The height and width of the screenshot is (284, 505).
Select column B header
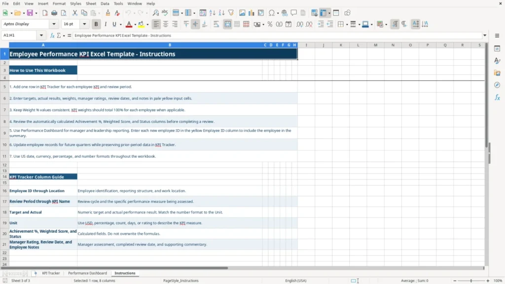point(170,45)
